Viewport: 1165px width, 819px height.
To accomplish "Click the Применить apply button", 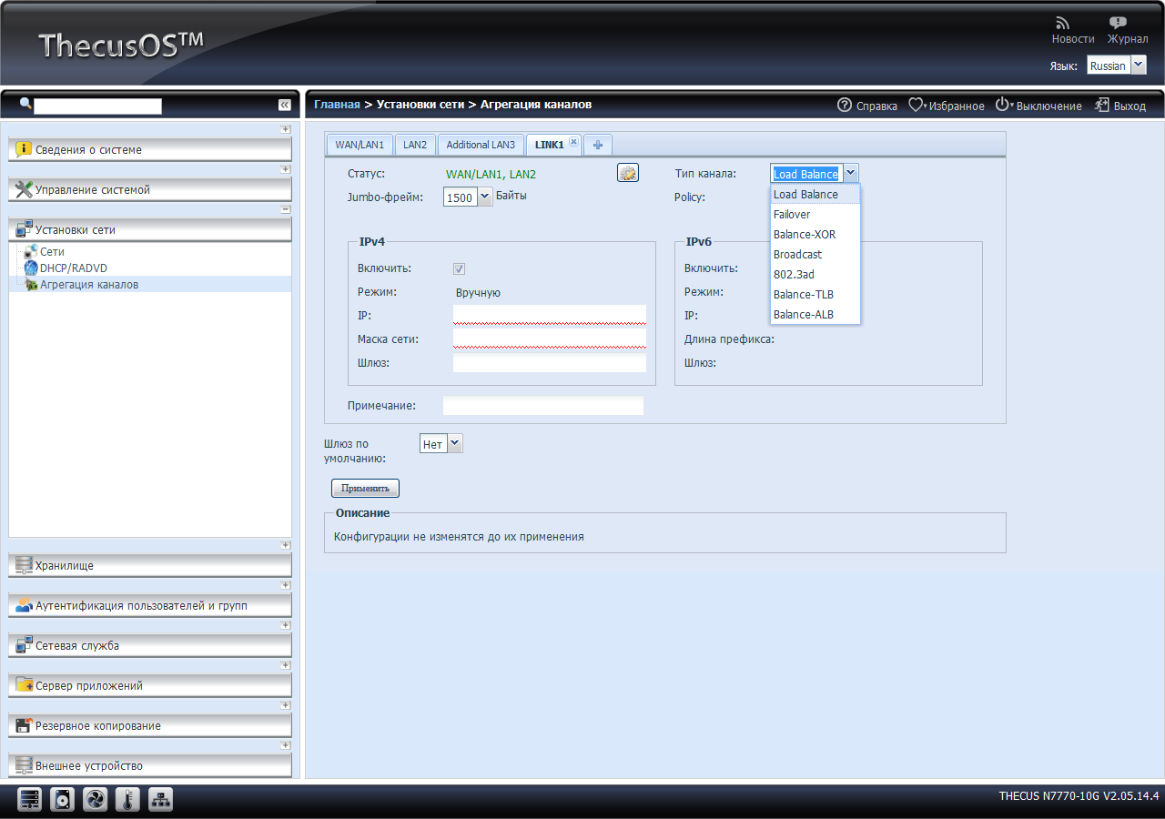I will 365,489.
